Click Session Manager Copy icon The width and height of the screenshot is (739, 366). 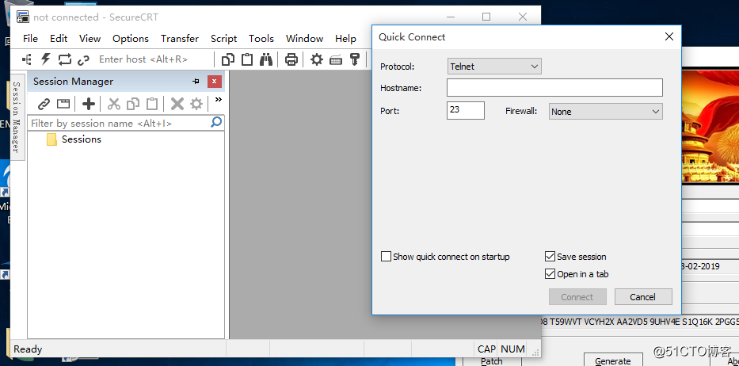[x=133, y=104]
